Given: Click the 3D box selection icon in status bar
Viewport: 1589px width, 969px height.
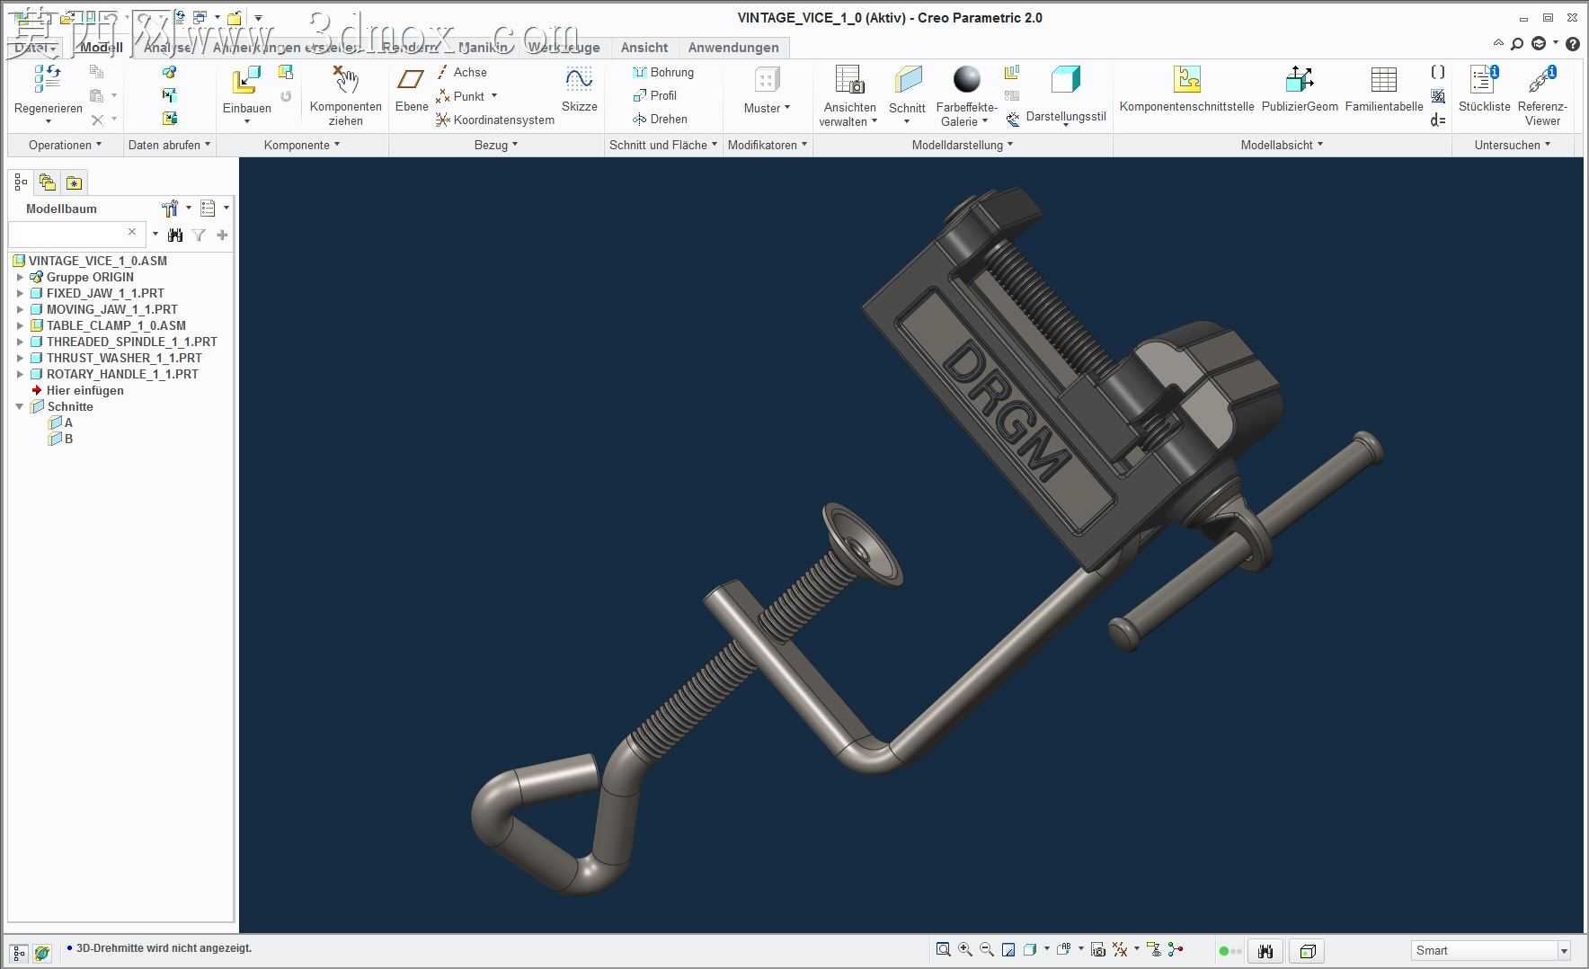Looking at the screenshot, I should tap(1308, 951).
